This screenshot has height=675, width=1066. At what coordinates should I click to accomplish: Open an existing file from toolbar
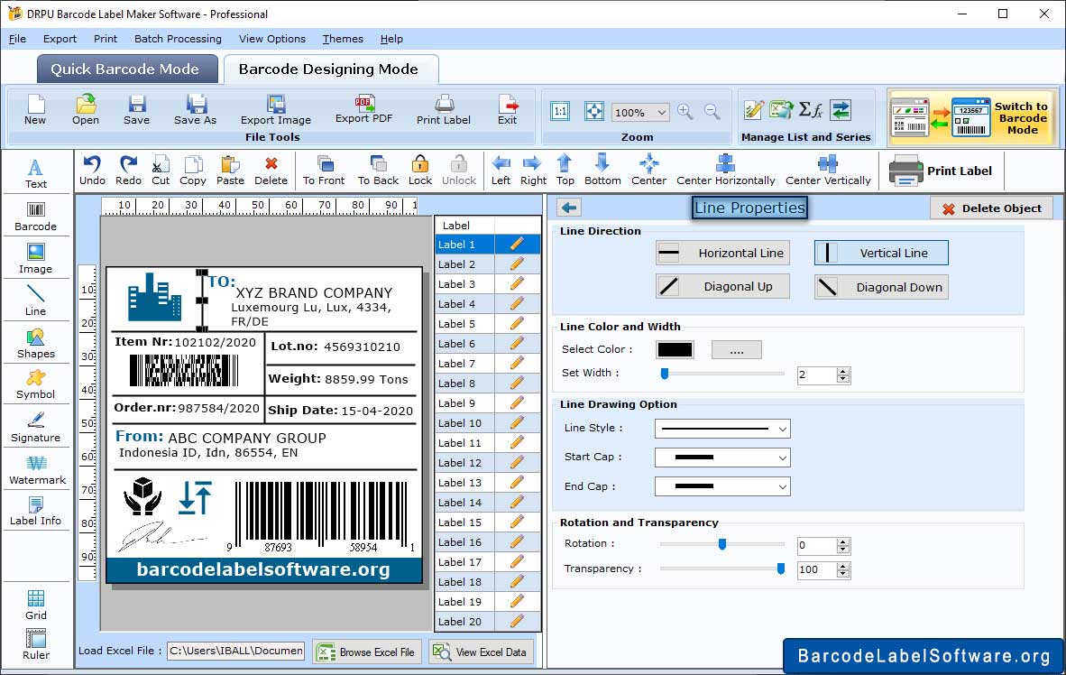click(86, 110)
